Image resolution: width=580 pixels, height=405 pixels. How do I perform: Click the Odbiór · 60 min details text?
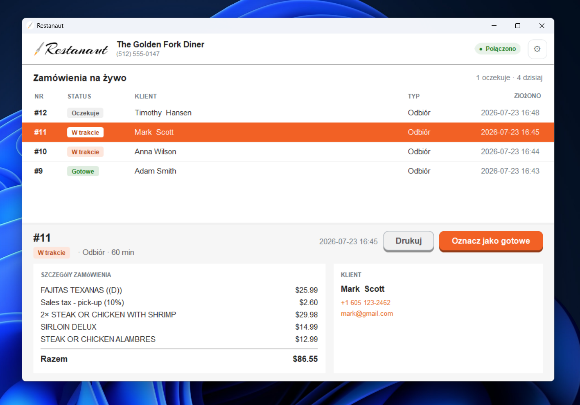[108, 252]
